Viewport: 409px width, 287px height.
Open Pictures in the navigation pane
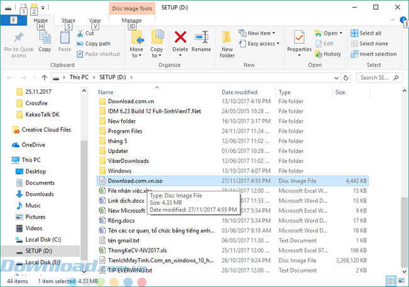click(x=31, y=217)
